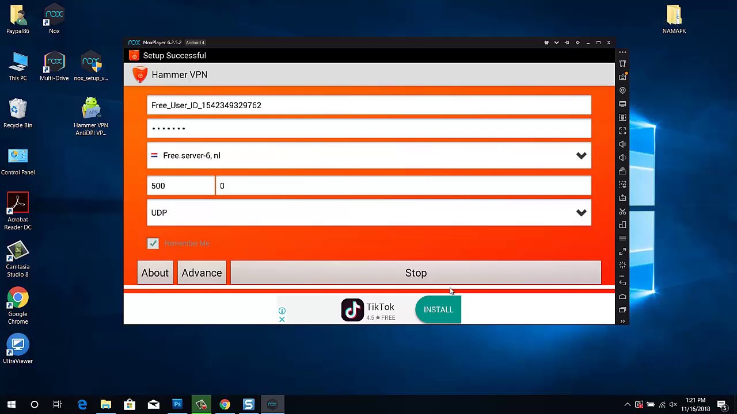737x414 pixels.
Task: Click Nox add APK icon
Action: pyautogui.click(x=622, y=198)
